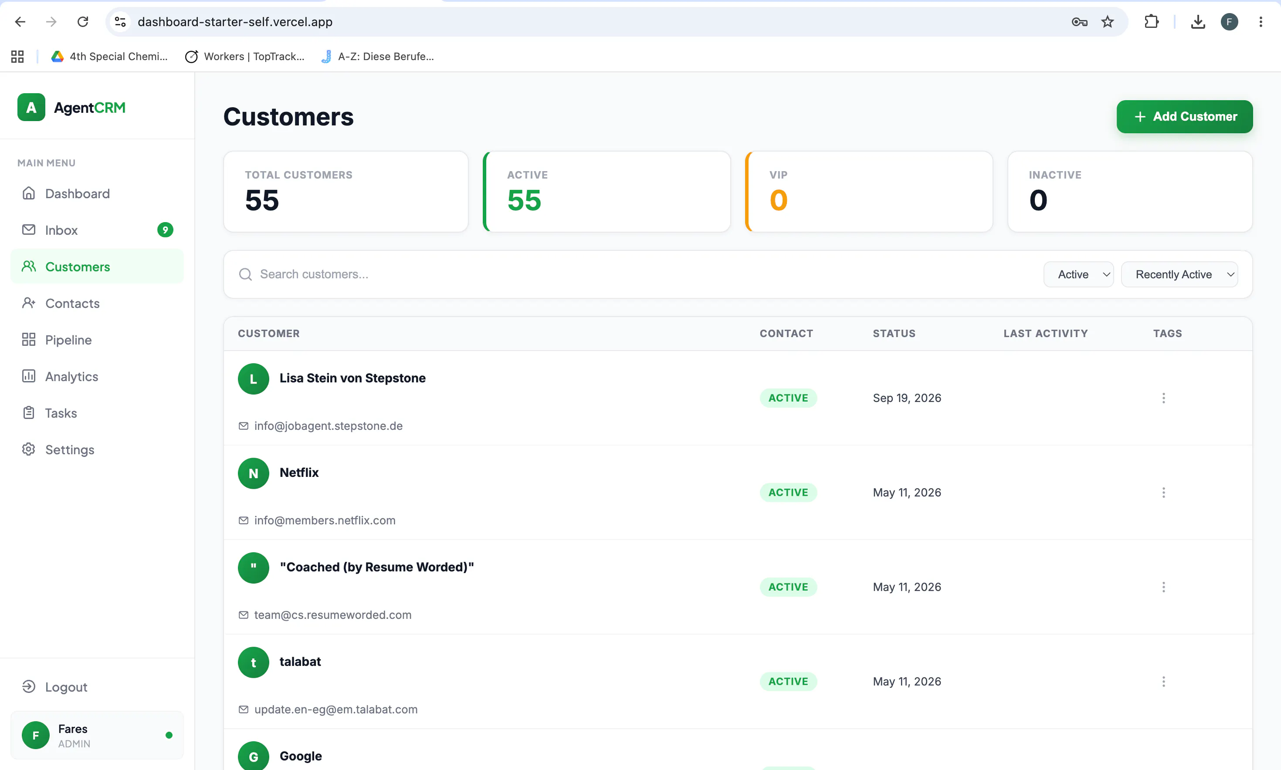Image resolution: width=1281 pixels, height=770 pixels.
Task: Click the Google avatar icon
Action: coord(253,756)
